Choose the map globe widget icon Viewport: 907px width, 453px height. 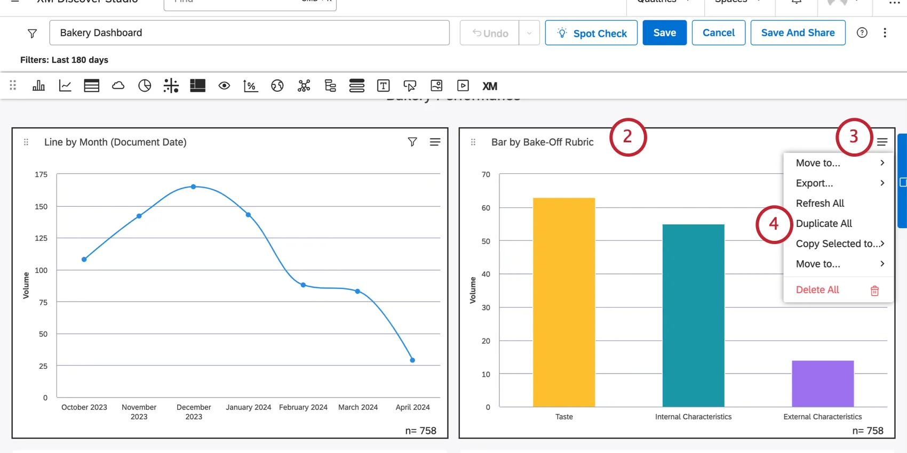coord(277,86)
